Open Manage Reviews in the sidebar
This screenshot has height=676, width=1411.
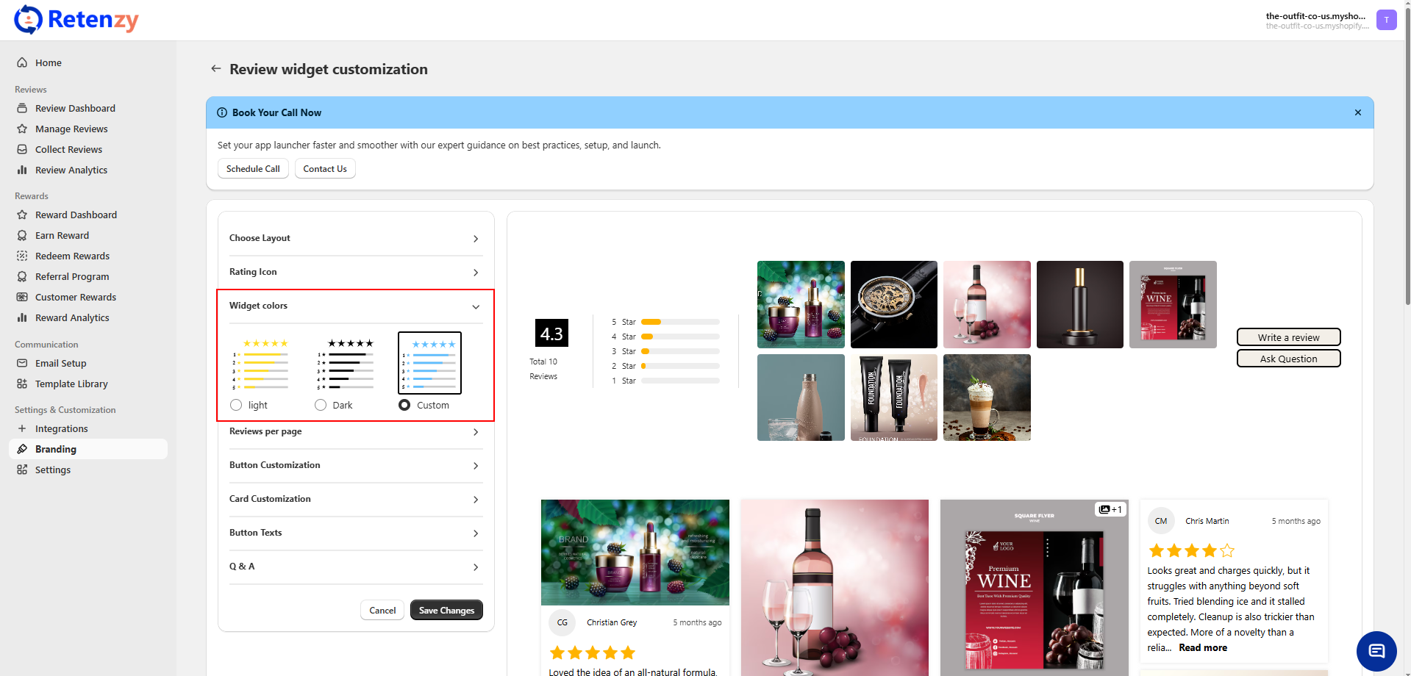(x=71, y=129)
